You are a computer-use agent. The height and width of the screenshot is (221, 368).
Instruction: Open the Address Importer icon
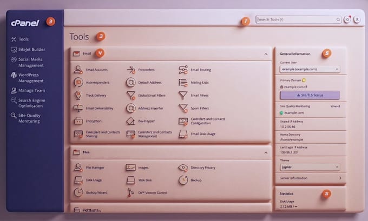131,108
